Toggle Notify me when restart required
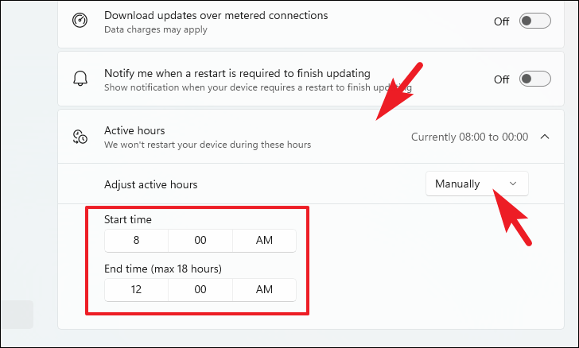This screenshot has height=348, width=579. [x=535, y=79]
